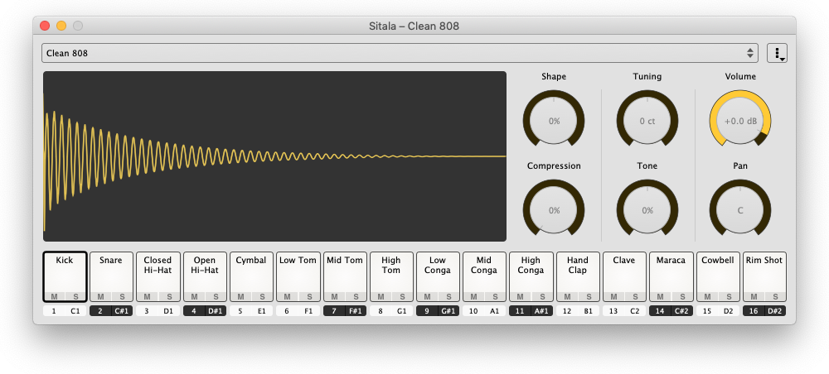829x374 pixels.
Task: Open the three-dot options menu button
Action: pyautogui.click(x=778, y=53)
